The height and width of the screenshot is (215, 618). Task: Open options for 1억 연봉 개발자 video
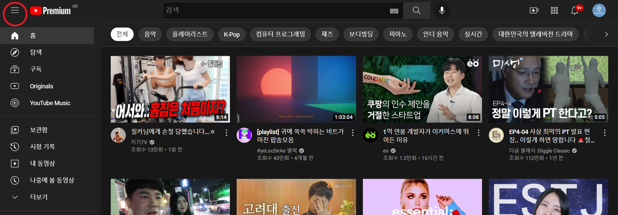point(479,133)
